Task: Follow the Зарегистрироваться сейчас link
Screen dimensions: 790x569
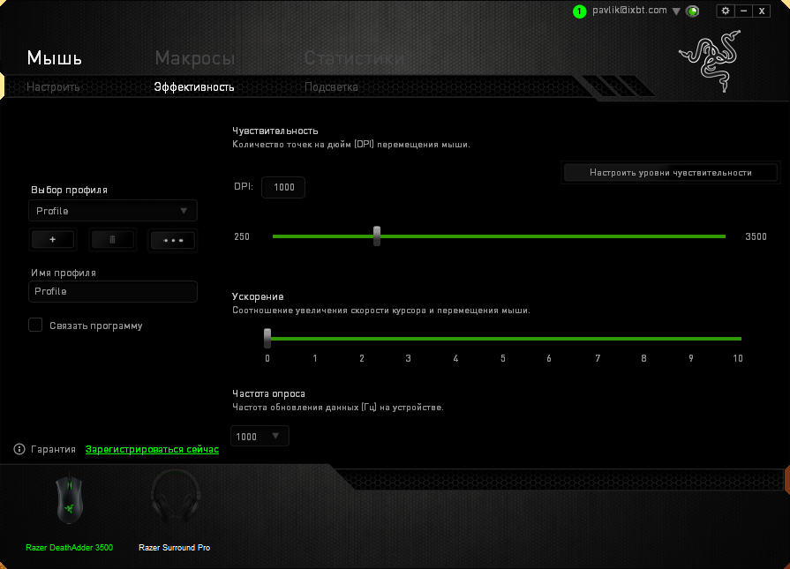Action: point(152,450)
